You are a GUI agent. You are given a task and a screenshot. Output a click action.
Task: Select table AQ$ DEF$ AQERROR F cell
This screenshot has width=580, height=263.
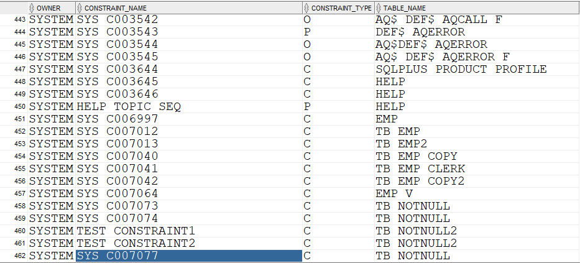[x=477, y=57]
